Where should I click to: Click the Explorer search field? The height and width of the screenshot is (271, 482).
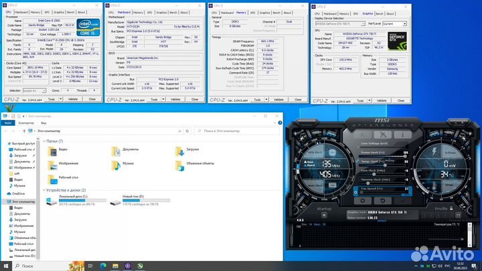pos(237,131)
